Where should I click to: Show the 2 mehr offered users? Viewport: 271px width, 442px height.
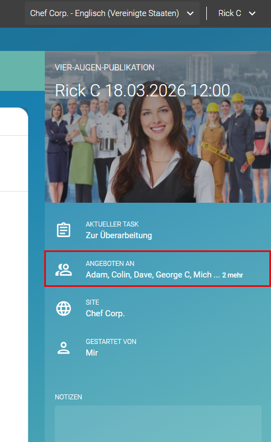[232, 275]
